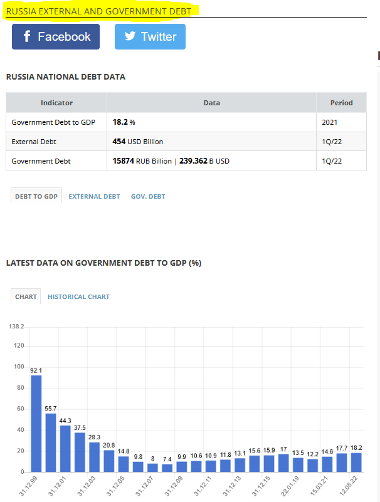Select the Government Debt indicator cell

coord(56,160)
